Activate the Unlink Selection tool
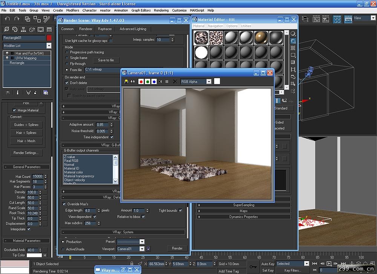377x274 pixels. click(37, 19)
